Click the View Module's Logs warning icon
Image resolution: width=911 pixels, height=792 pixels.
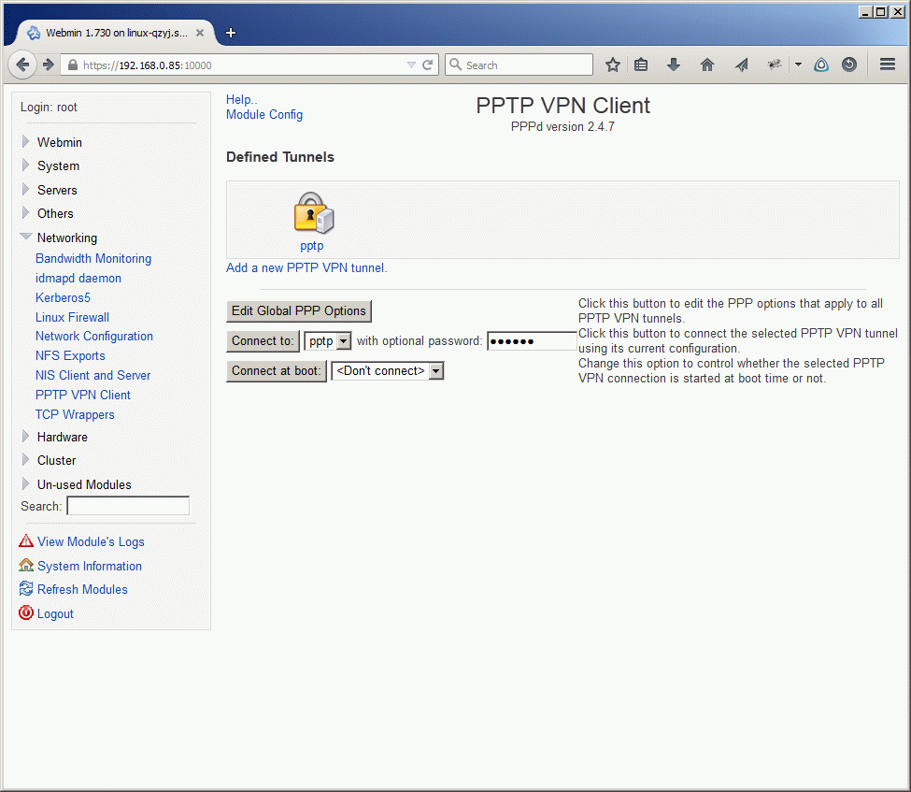[26, 541]
